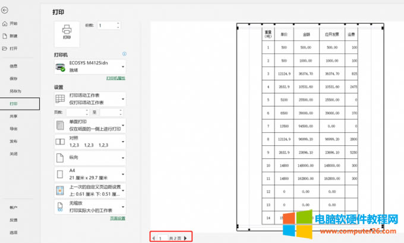Open A4 paper size dropdown

(90, 174)
